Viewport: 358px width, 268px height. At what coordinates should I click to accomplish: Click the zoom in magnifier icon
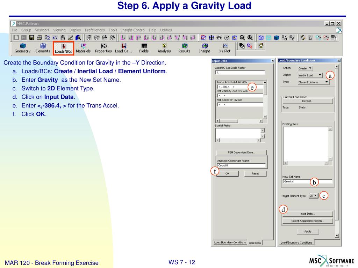250,38
